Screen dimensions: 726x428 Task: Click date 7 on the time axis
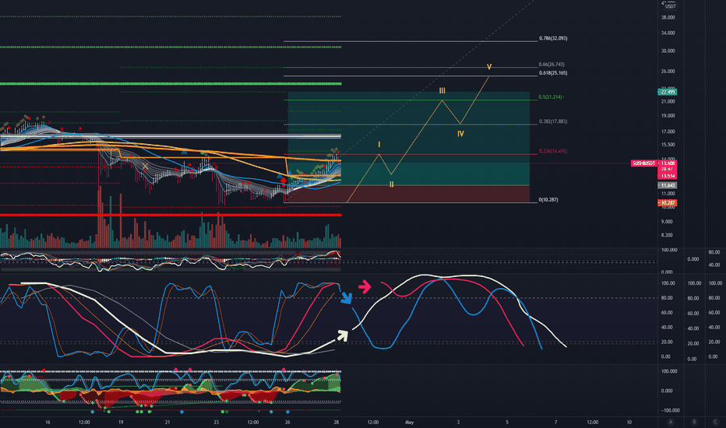point(555,422)
